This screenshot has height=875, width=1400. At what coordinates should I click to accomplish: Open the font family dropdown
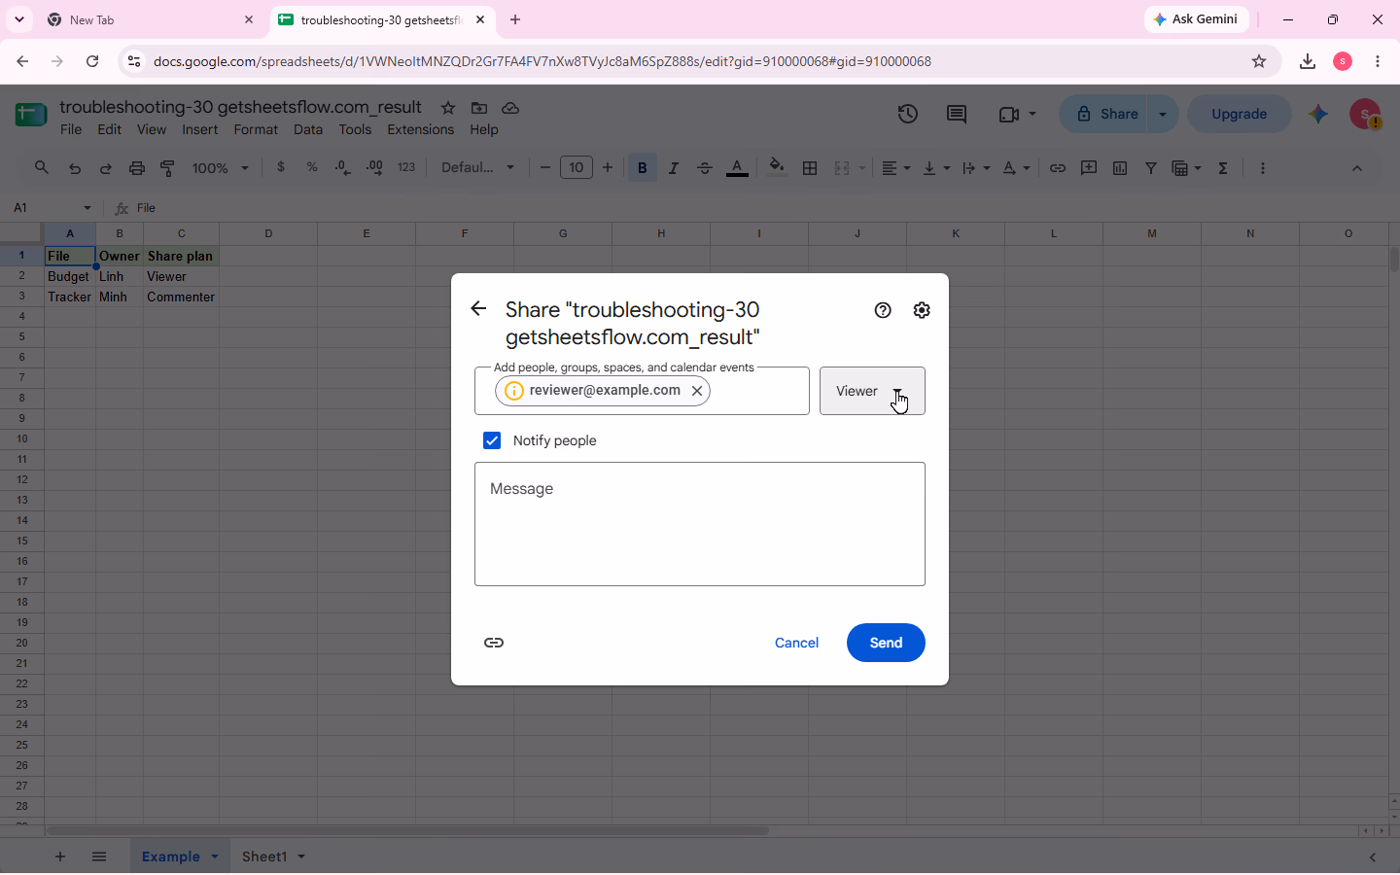(478, 167)
